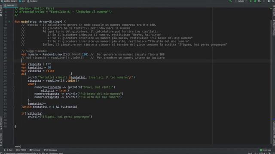Place cursor in 'var risposta : Int' line
The width and height of the screenshot is (275, 154).
(36, 64)
